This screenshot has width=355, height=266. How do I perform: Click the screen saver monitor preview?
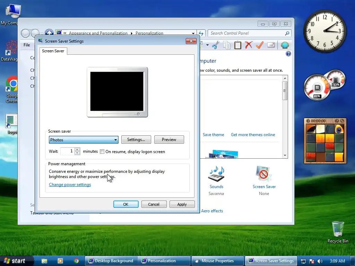tap(117, 92)
